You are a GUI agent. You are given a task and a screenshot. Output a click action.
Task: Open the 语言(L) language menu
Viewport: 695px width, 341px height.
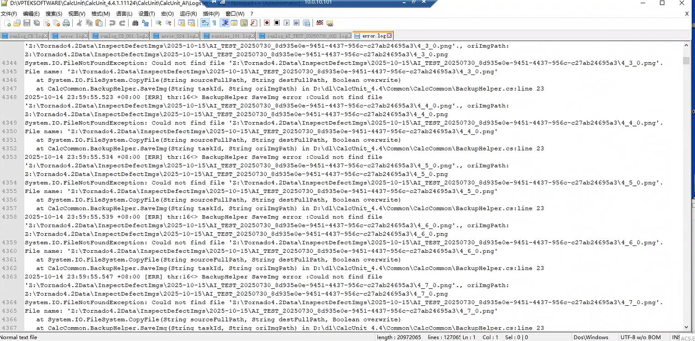(x=124, y=14)
